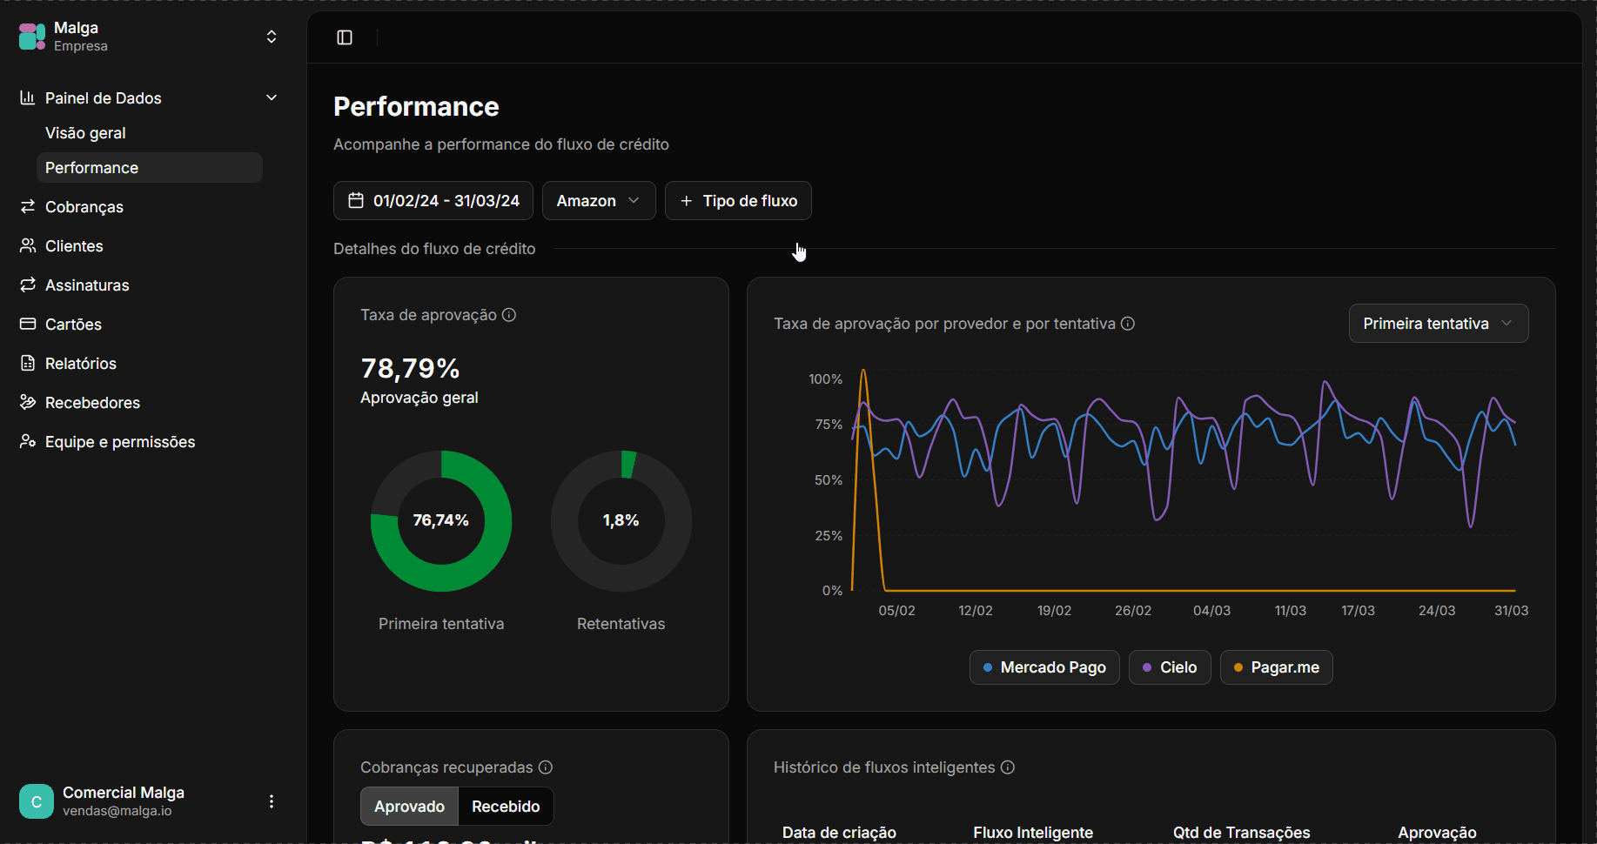The height and width of the screenshot is (844, 1597).
Task: Click the info icon by provider approval chart title
Action: click(1128, 324)
